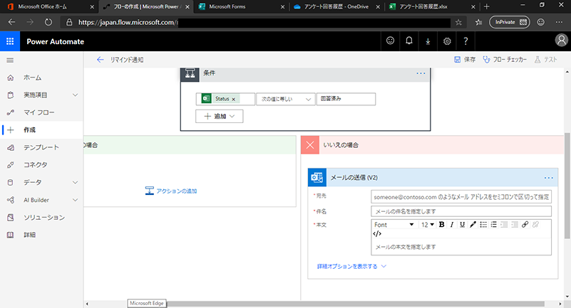Apply italic formatting in mail body
This screenshot has width=571, height=308.
[452, 225]
